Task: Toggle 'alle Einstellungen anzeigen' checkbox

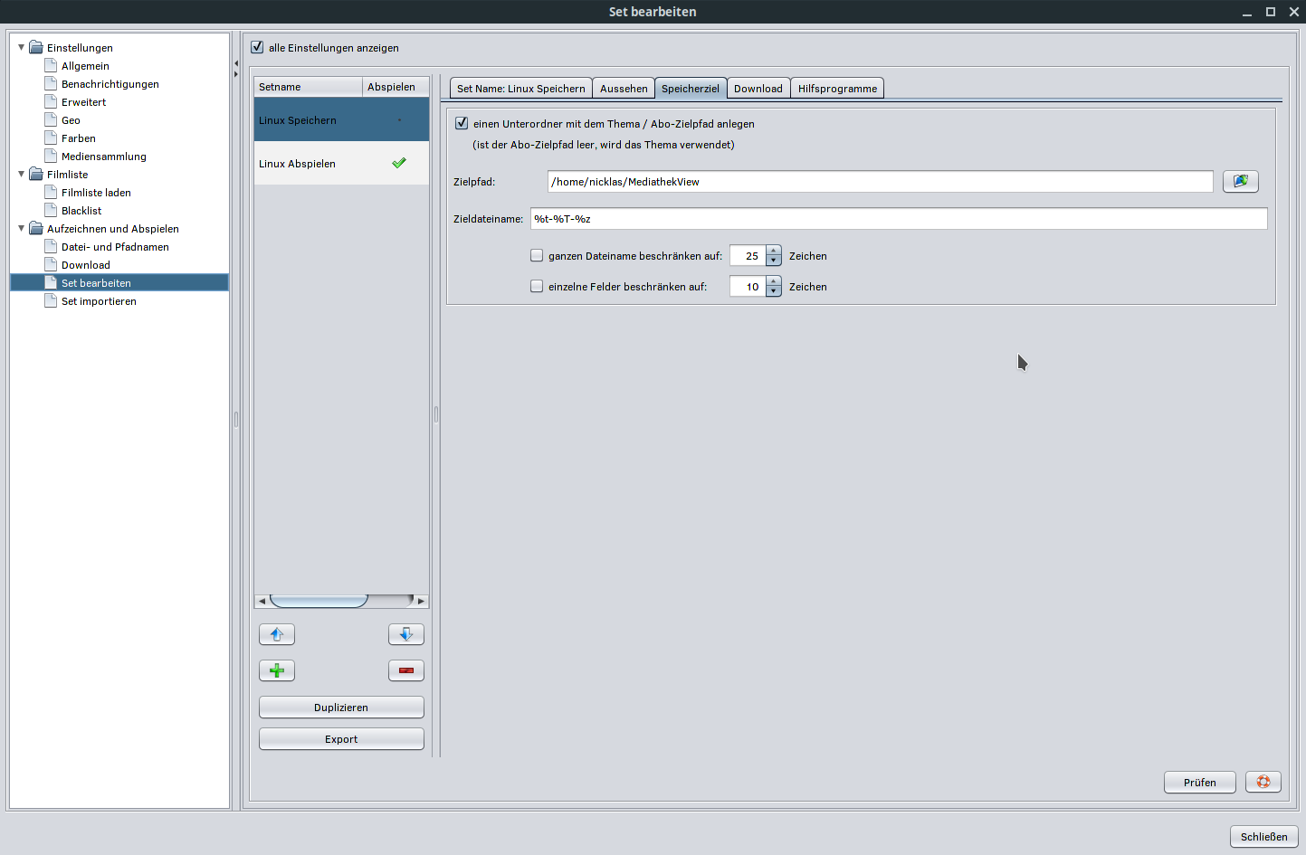Action: (x=257, y=47)
